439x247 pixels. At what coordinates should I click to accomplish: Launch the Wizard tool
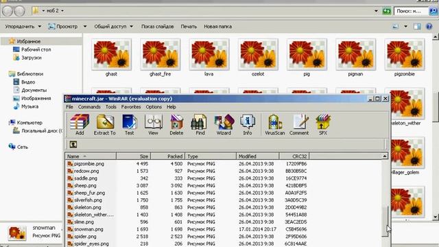224,125
